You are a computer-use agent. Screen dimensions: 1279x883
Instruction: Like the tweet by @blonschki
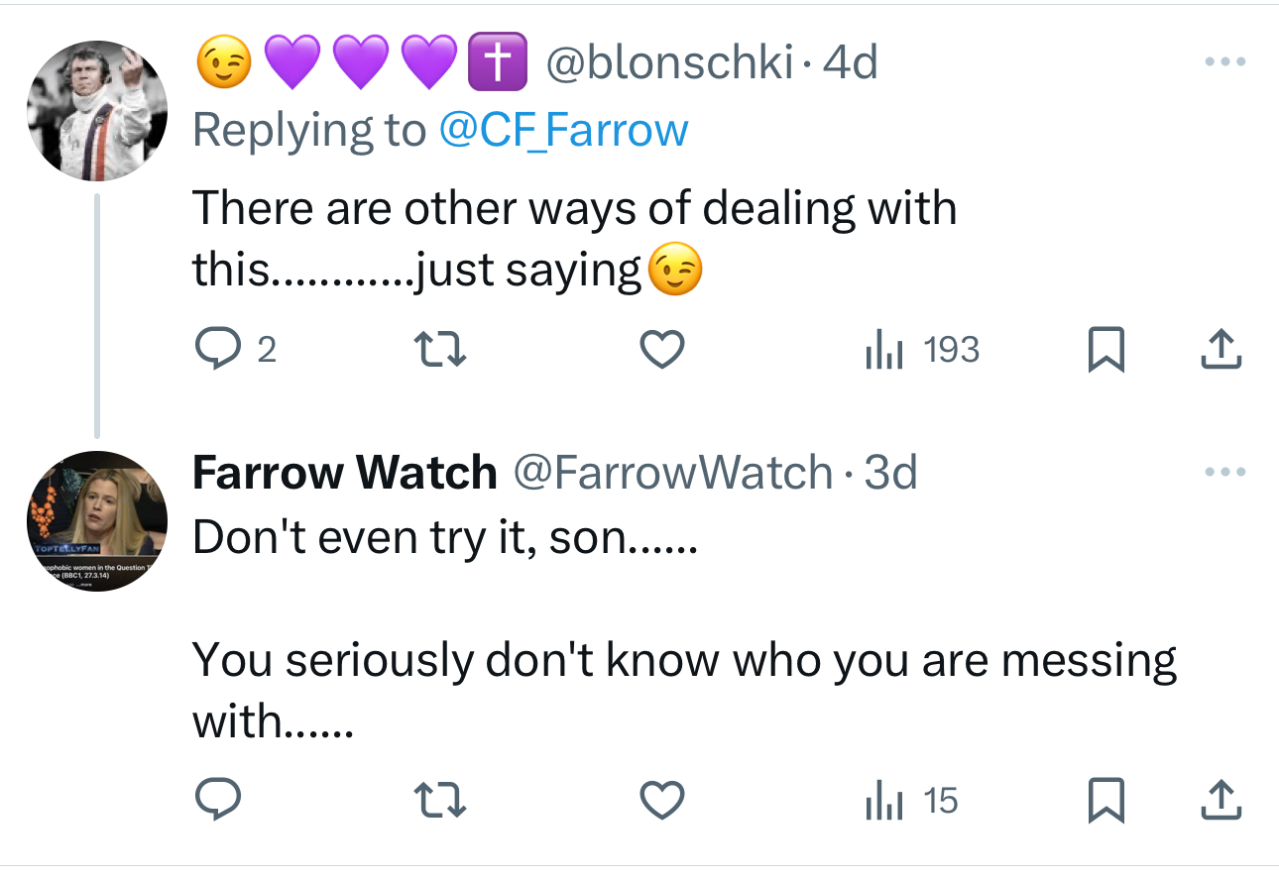[x=663, y=350]
